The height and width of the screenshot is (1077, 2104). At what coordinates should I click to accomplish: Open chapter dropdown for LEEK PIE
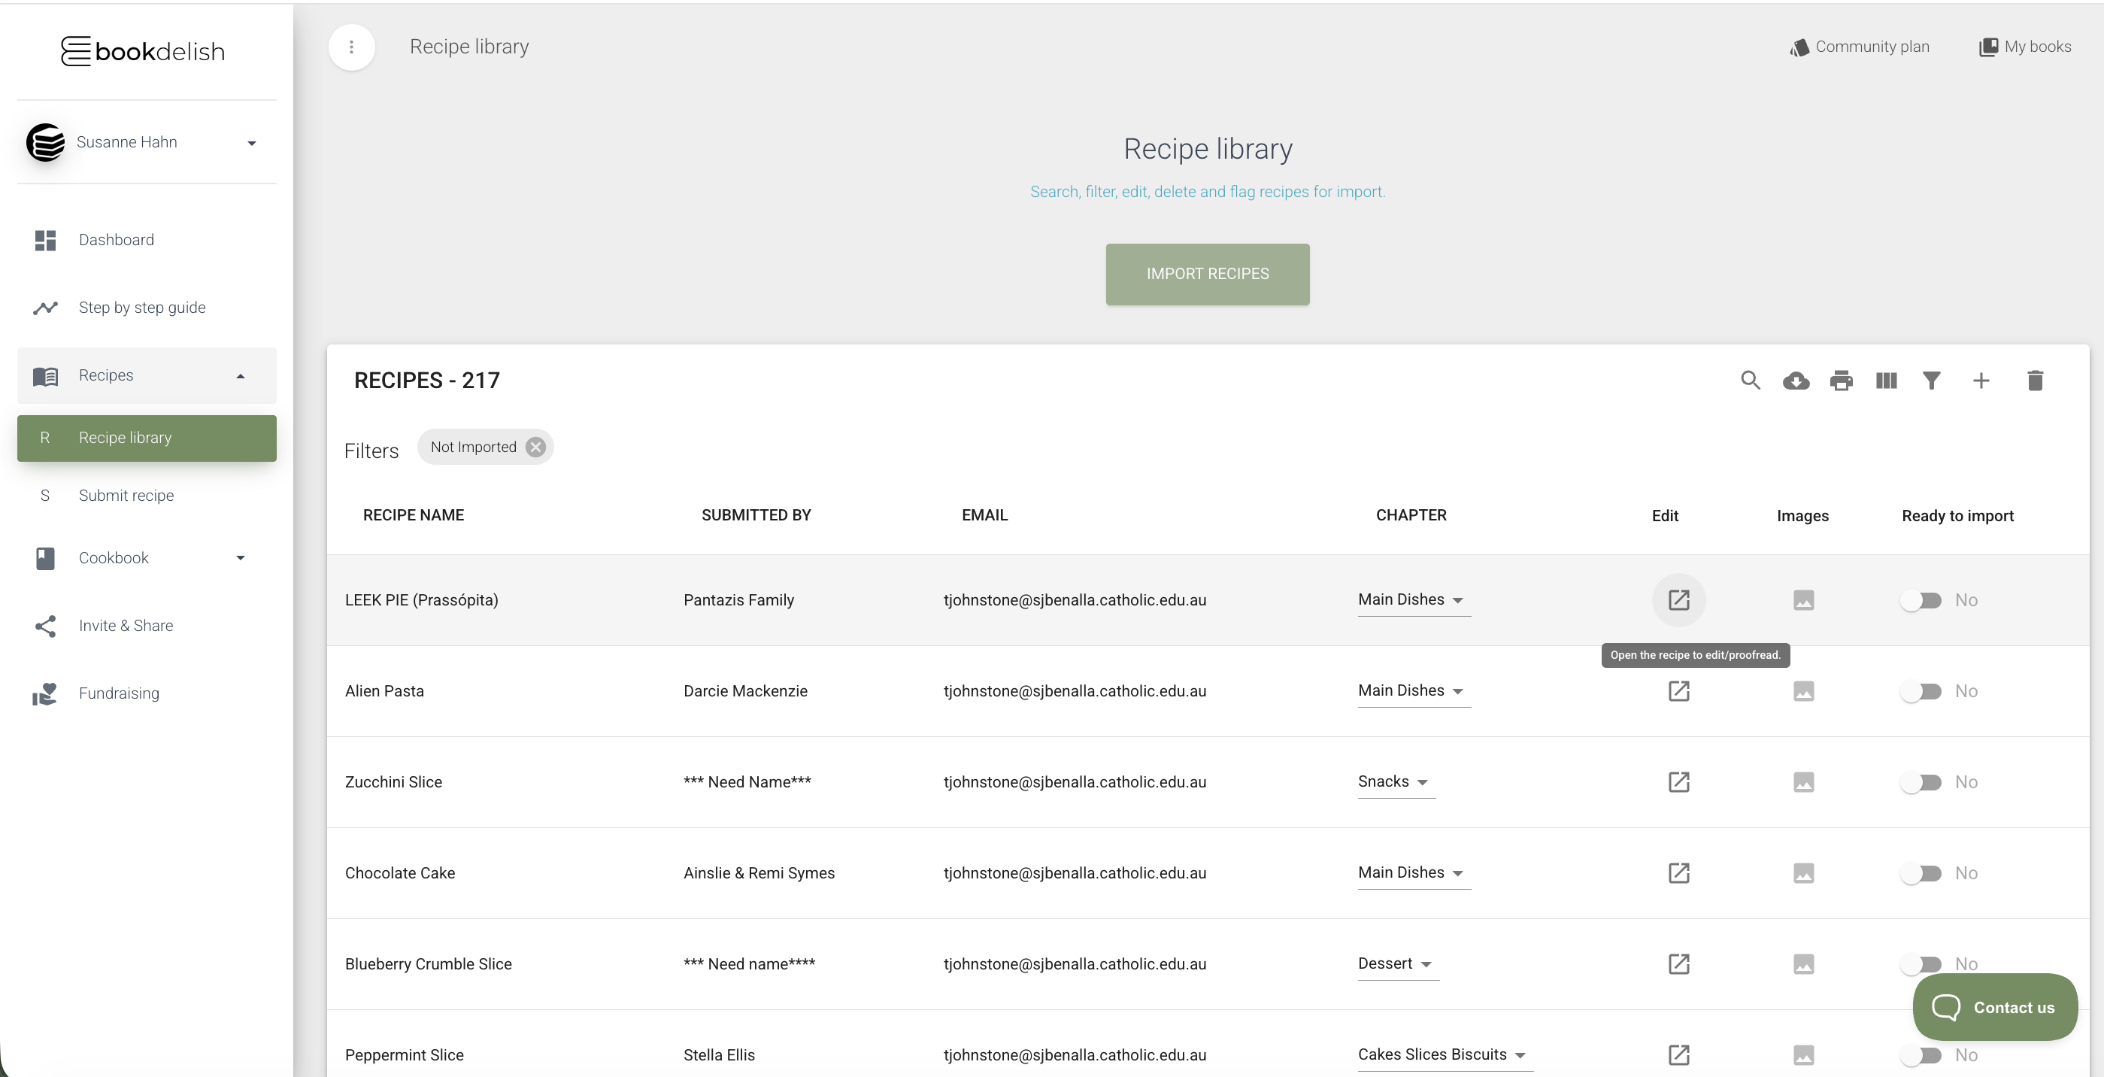coord(1414,599)
